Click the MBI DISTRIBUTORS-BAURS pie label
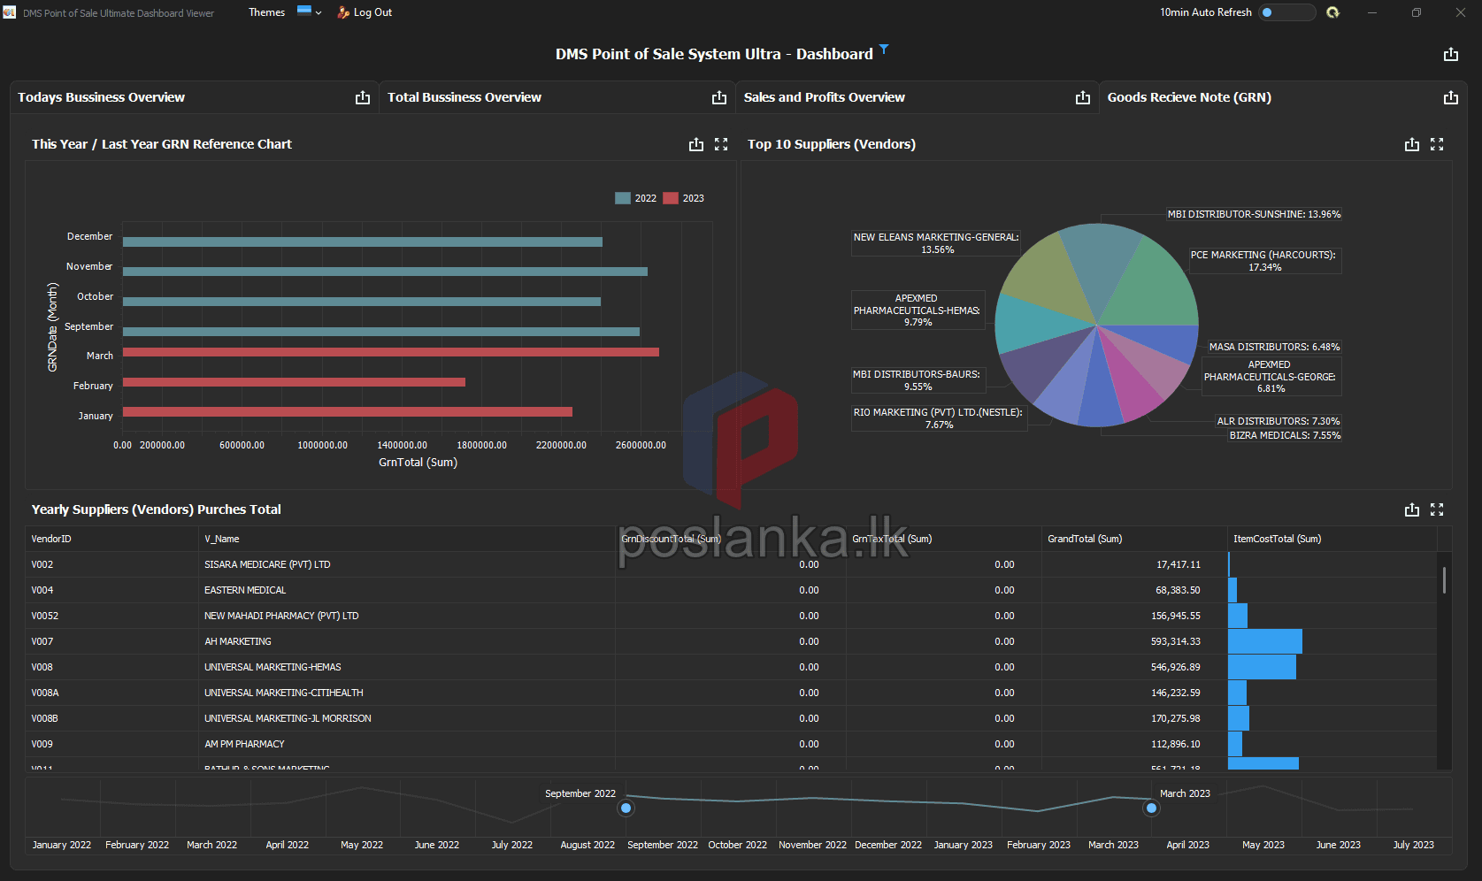Viewport: 1482px width, 881px height. pos(917,380)
